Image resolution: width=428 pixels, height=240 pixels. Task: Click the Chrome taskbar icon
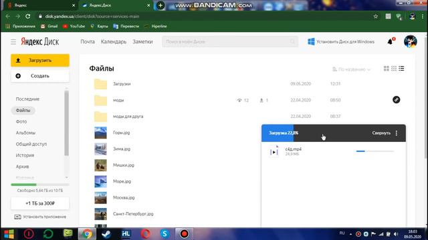coord(87,234)
